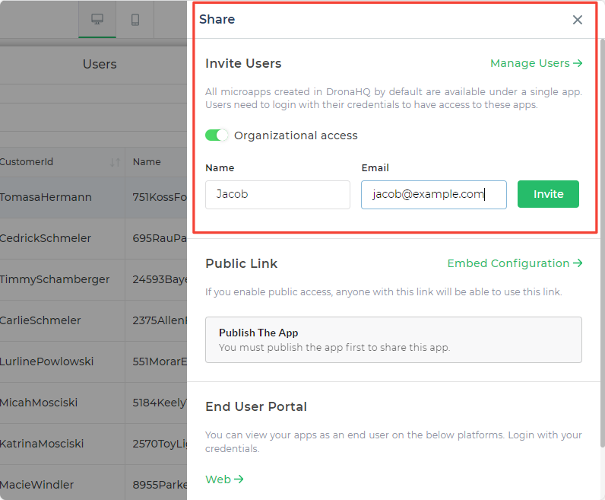Click the CustomerId column sort arrows
The height and width of the screenshot is (500, 605).
pos(115,162)
